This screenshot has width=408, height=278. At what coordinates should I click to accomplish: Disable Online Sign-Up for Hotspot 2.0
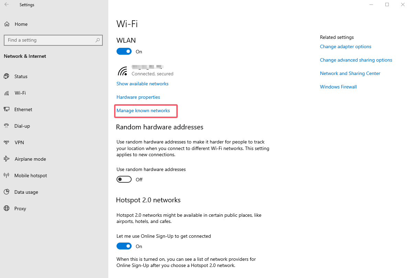coord(124,246)
